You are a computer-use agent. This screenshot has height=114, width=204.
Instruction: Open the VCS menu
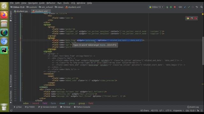73,3
